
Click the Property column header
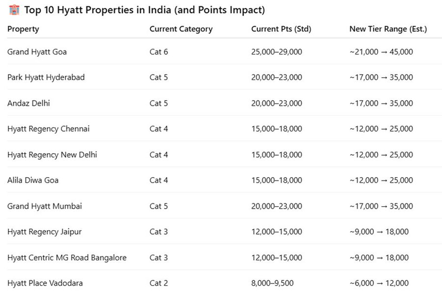pos(23,29)
